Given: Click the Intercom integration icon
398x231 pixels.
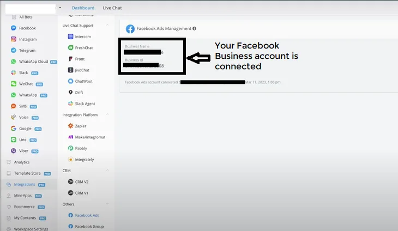Looking at the screenshot, I should point(70,37).
